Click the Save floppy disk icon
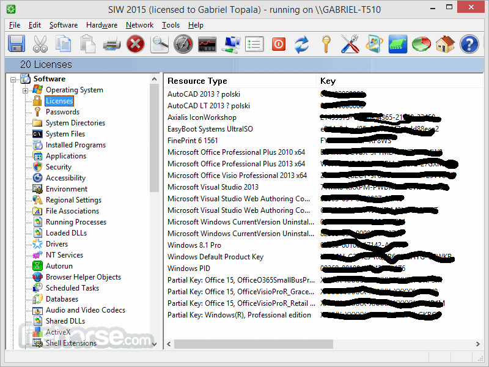Viewport: 489px width, 367px height. [x=17, y=43]
